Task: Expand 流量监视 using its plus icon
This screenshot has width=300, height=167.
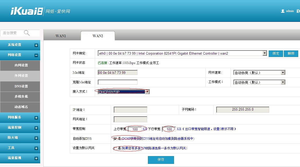Action: [37, 158]
